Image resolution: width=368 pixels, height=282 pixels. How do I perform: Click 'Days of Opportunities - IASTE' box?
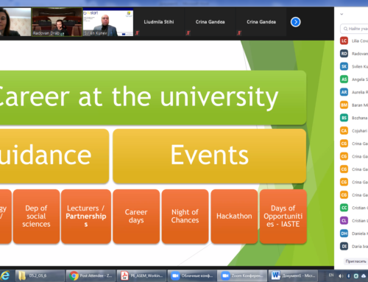283,216
